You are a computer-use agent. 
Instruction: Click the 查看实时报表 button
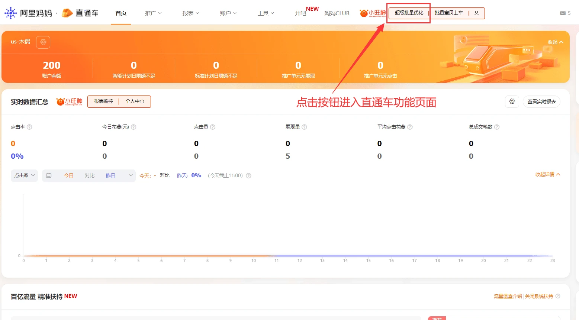click(541, 101)
